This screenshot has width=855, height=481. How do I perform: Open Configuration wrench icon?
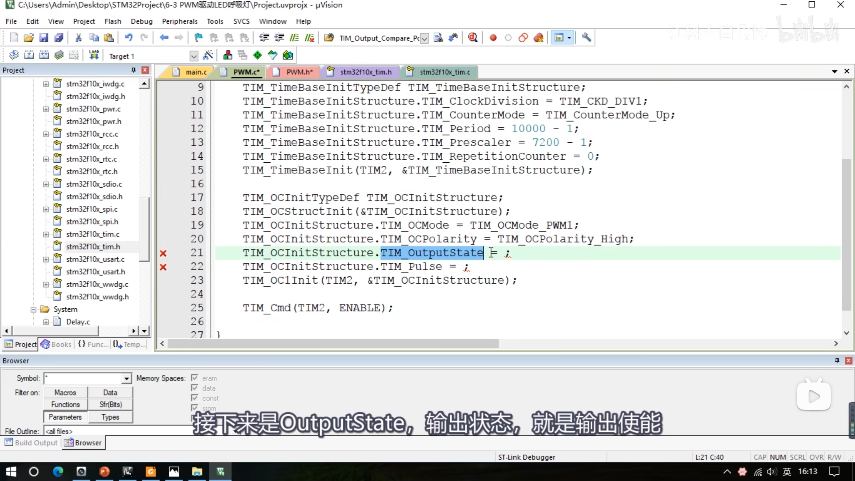pyautogui.click(x=586, y=38)
